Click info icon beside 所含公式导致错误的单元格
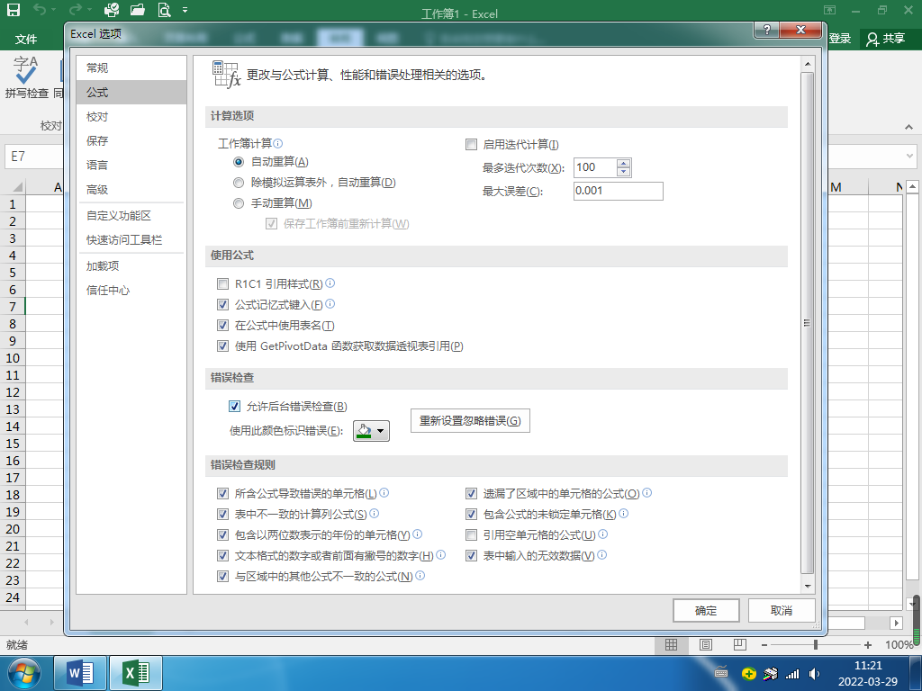The height and width of the screenshot is (691, 922). pyautogui.click(x=384, y=492)
